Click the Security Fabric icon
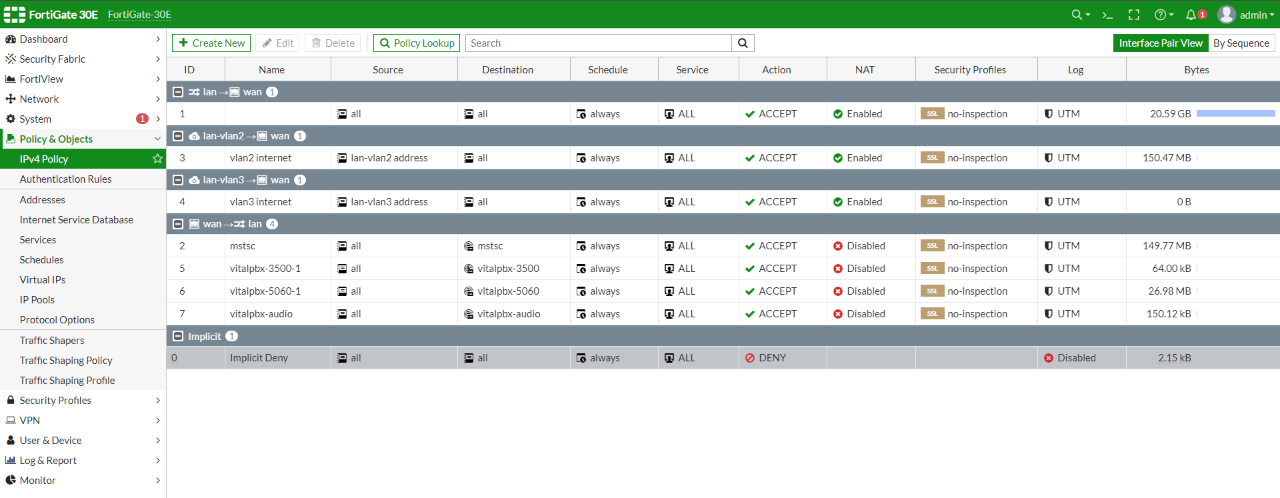 click(11, 59)
